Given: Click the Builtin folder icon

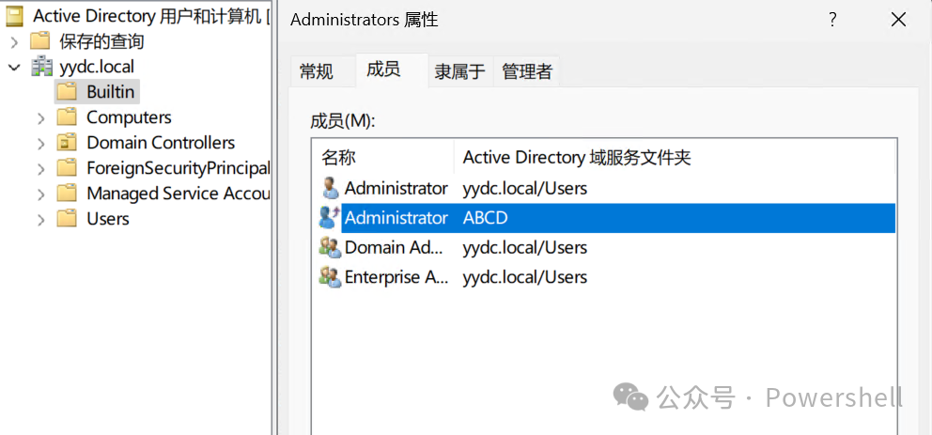Looking at the screenshot, I should pos(67,91).
